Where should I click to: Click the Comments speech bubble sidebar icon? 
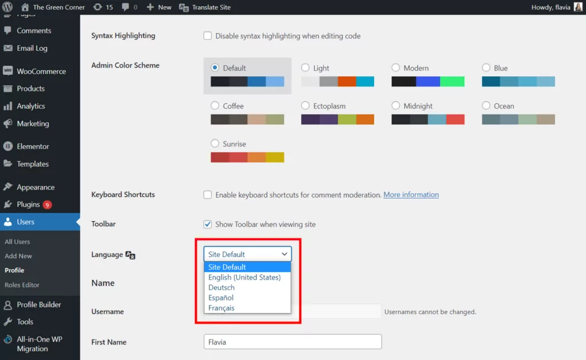point(8,30)
